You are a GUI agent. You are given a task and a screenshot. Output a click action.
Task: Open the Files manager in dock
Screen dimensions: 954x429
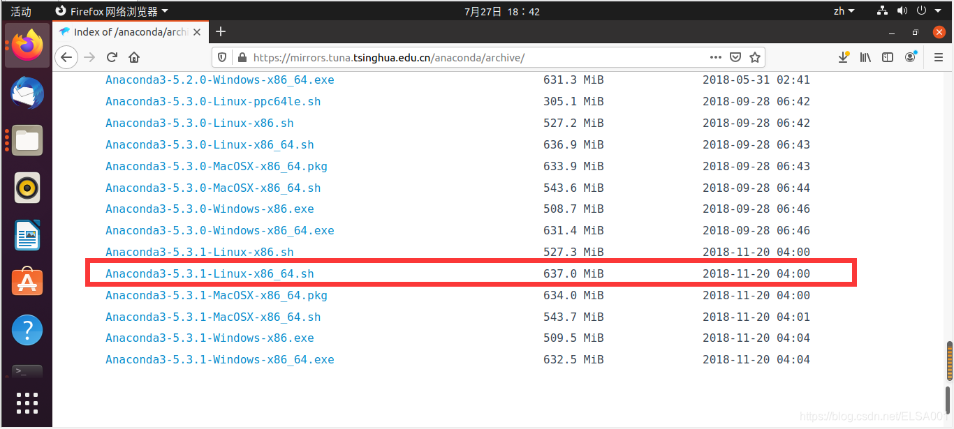[x=27, y=140]
